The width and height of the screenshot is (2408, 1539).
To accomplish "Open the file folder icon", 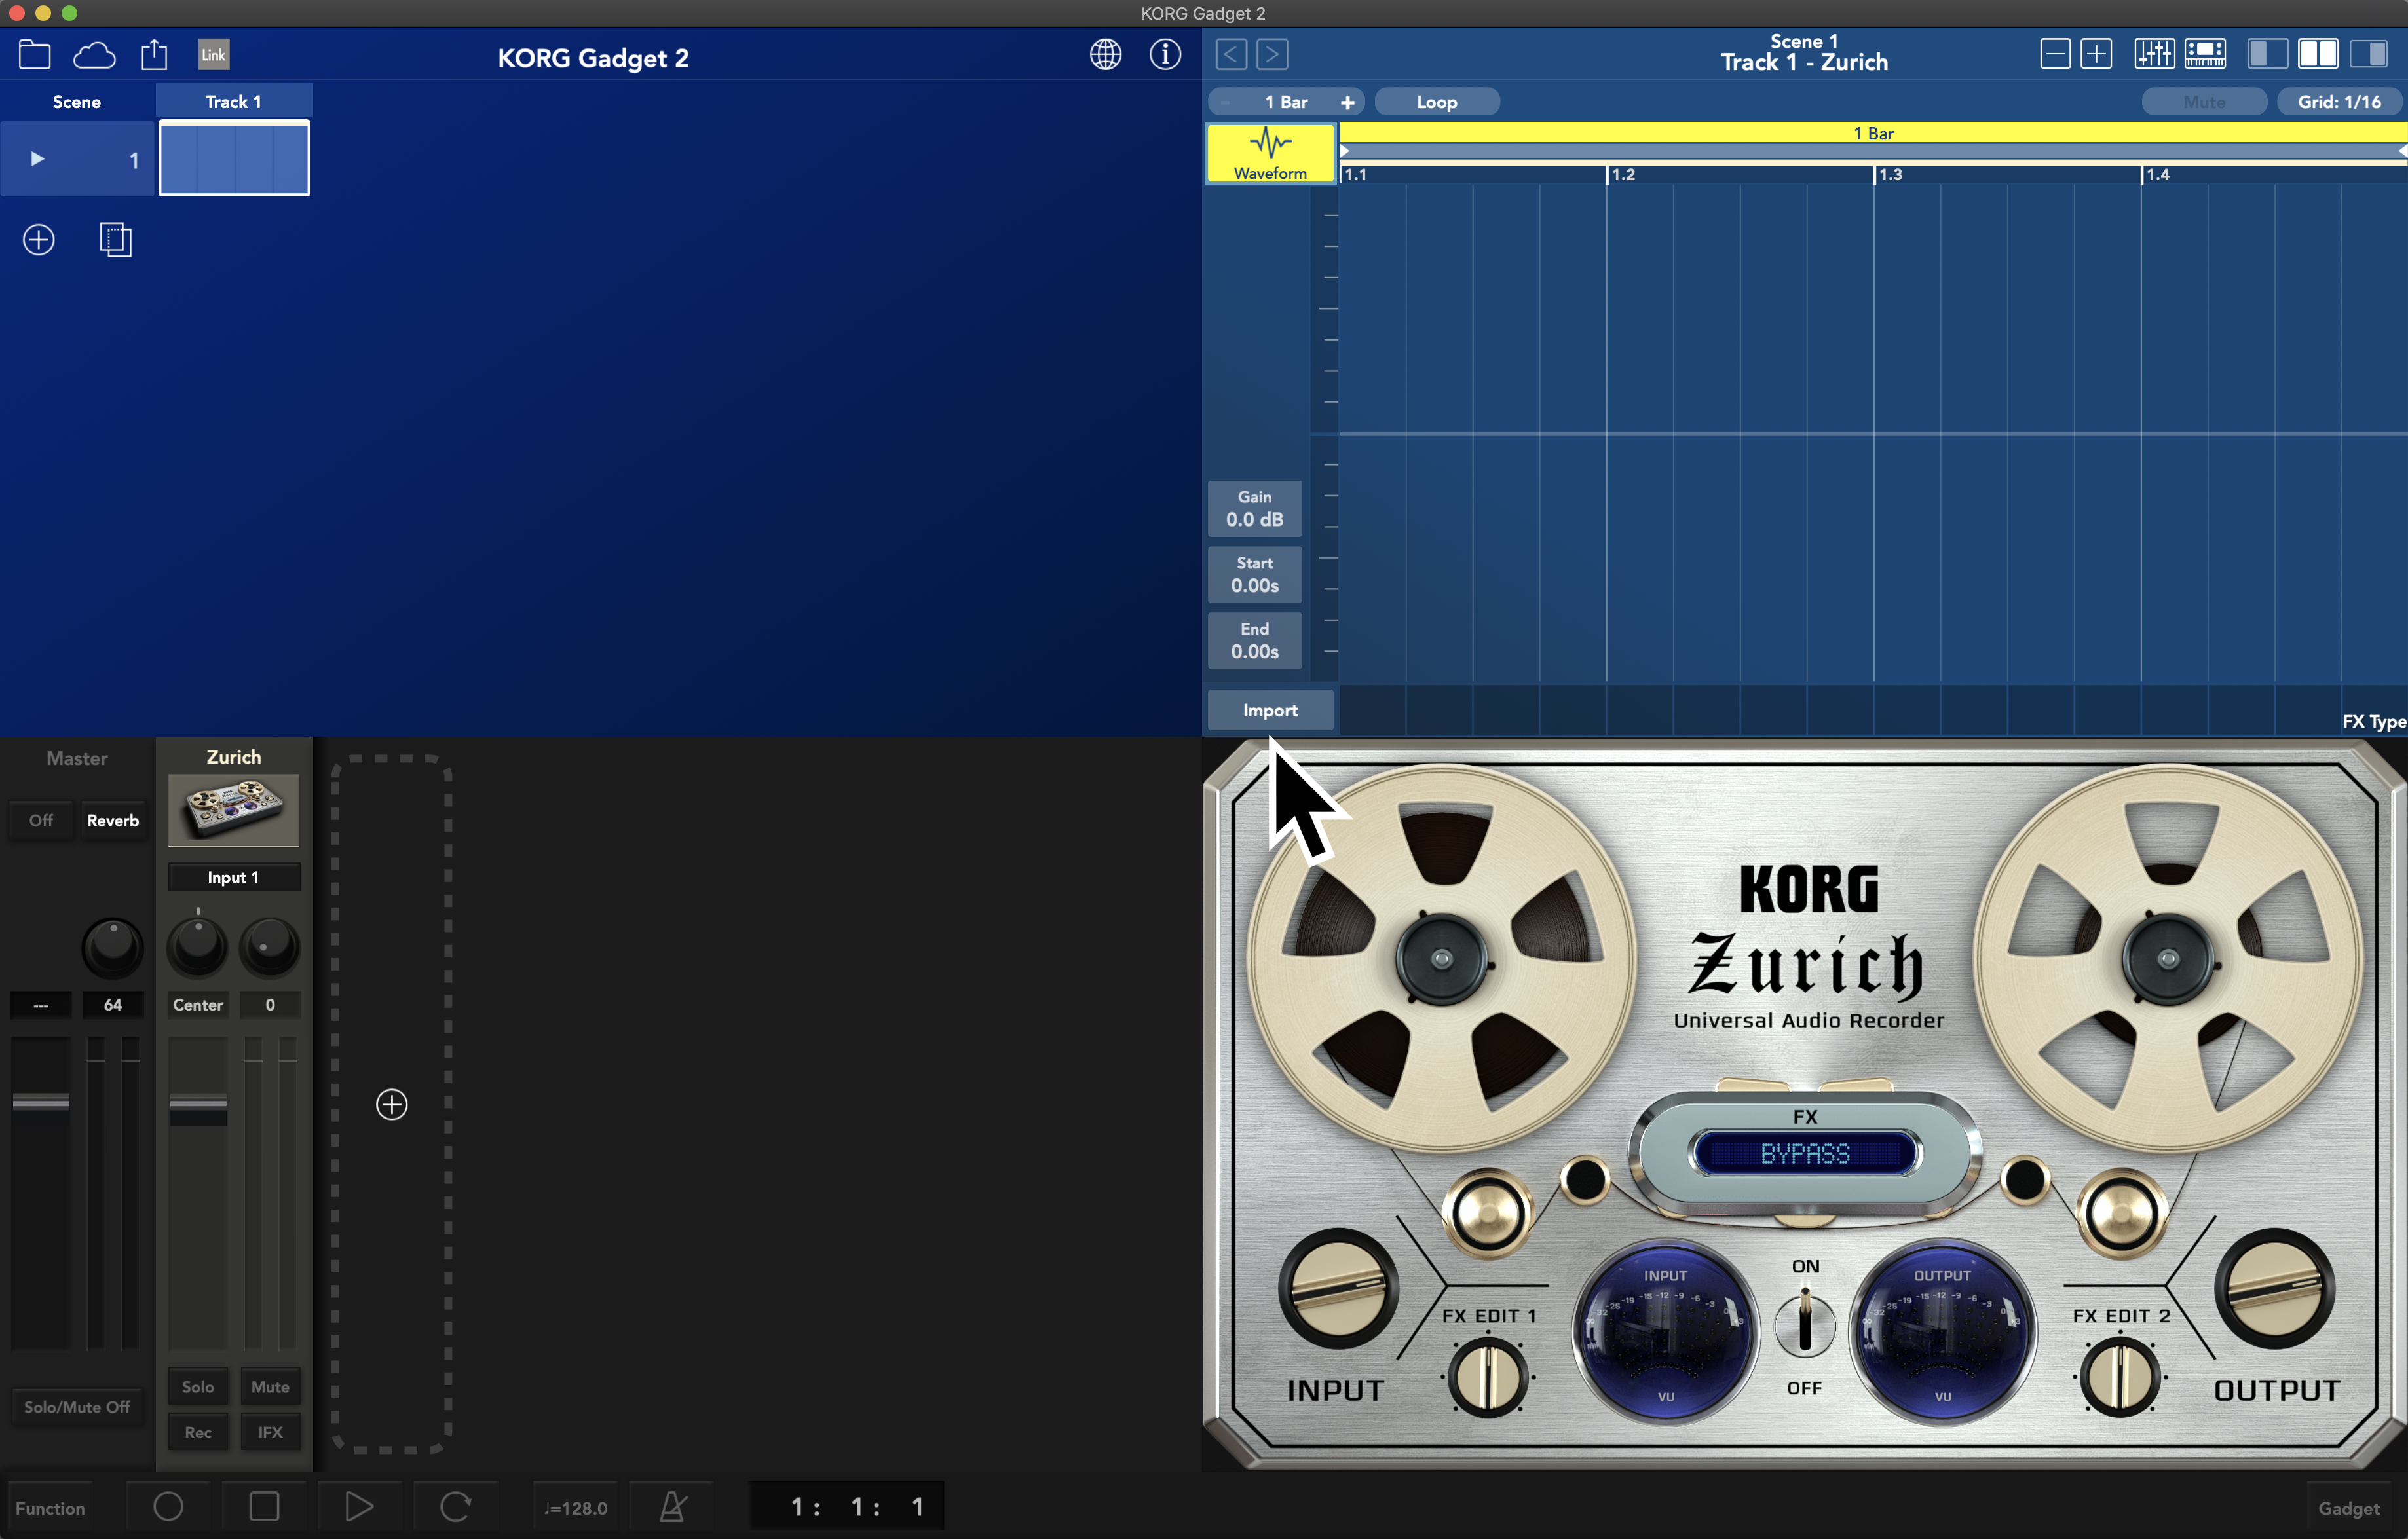I will tap(35, 54).
